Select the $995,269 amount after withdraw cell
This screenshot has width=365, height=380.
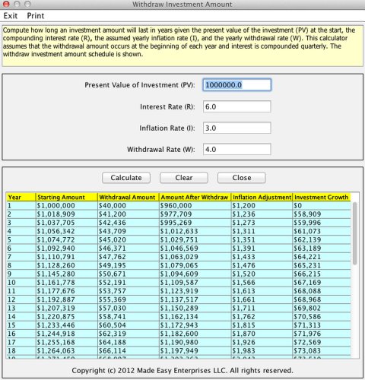195,223
